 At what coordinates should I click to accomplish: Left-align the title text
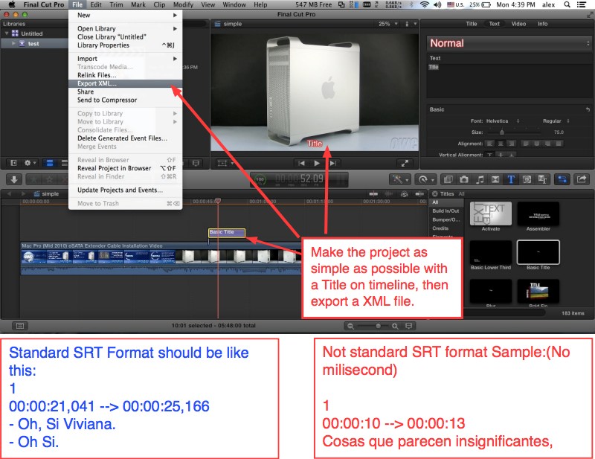[x=490, y=144]
